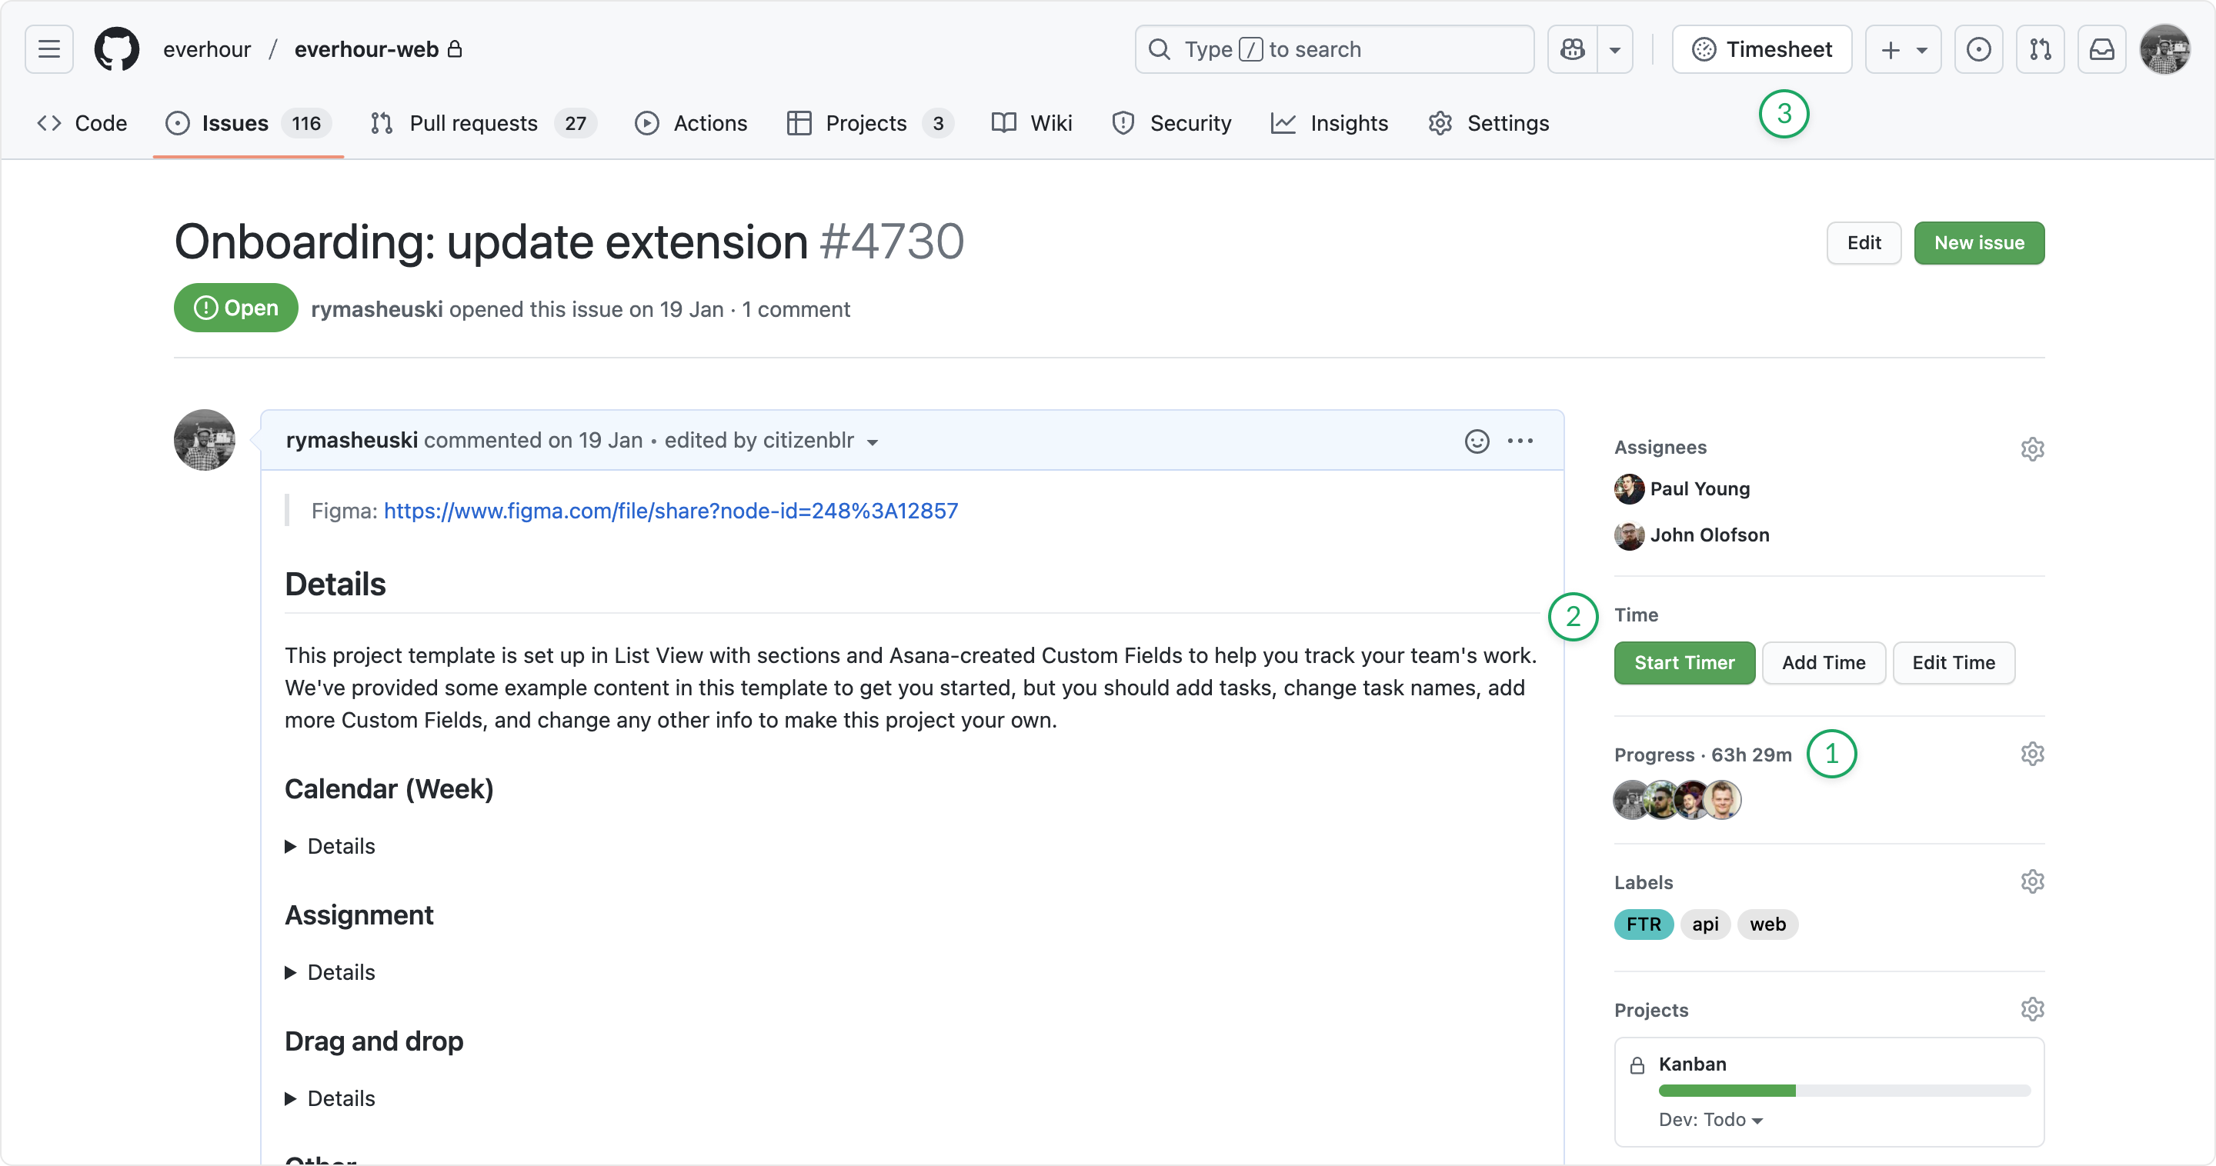Open the notifications inbox icon
Viewport: 2216px width, 1166px height.
click(2101, 49)
